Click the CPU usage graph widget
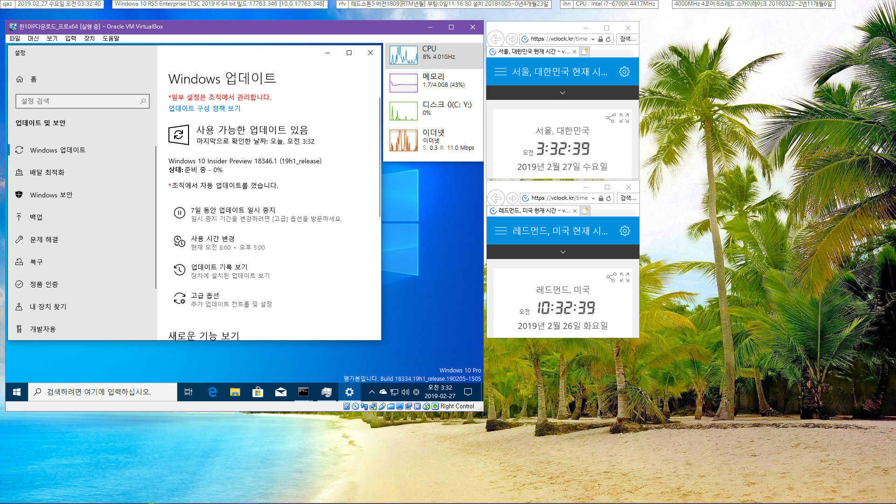Image resolution: width=896 pixels, height=504 pixels. tap(404, 55)
